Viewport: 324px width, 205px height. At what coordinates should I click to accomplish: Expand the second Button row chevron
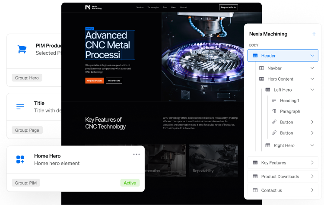312,133
